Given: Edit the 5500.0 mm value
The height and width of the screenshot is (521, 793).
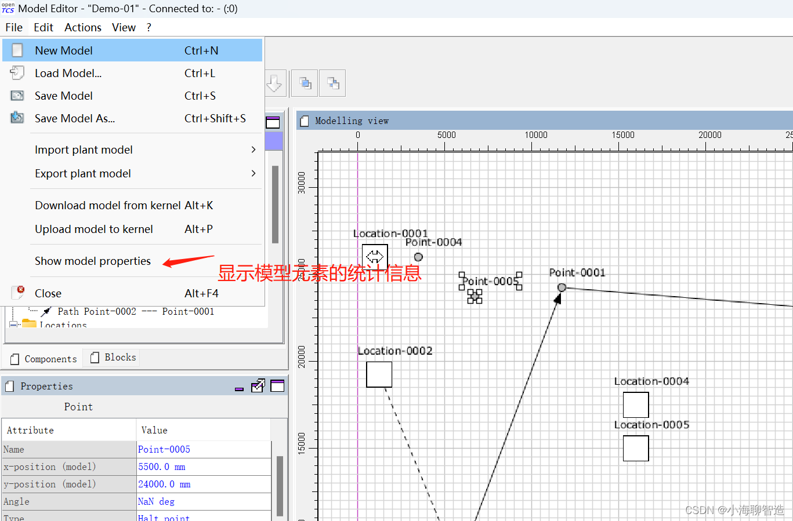Looking at the screenshot, I should 203,467.
